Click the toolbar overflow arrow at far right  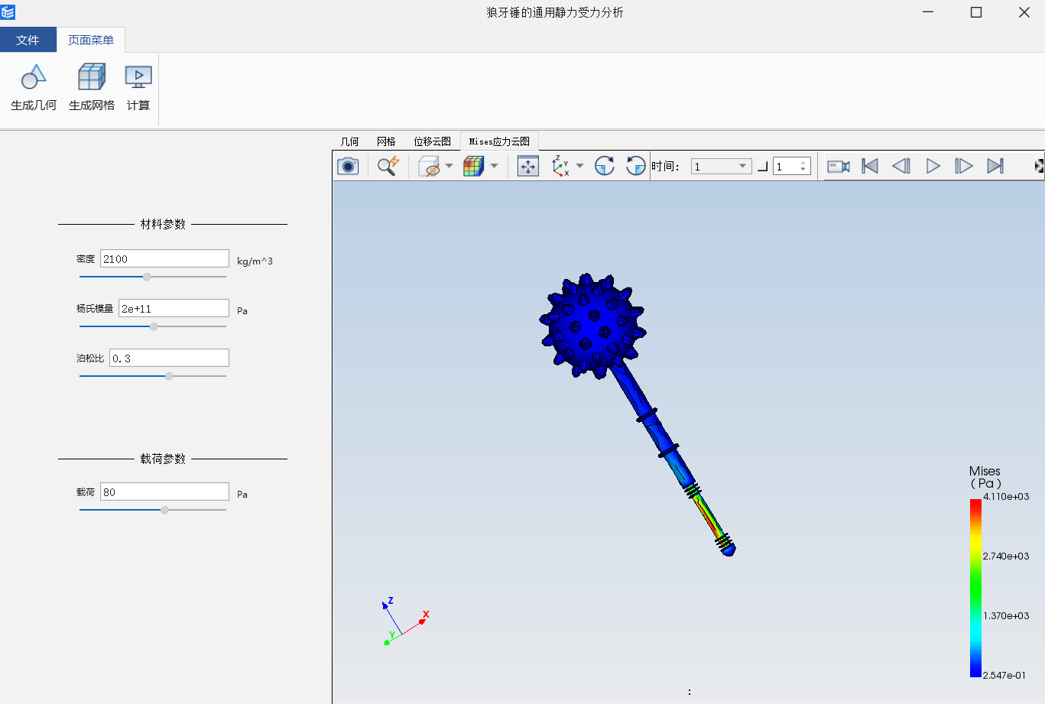1040,166
